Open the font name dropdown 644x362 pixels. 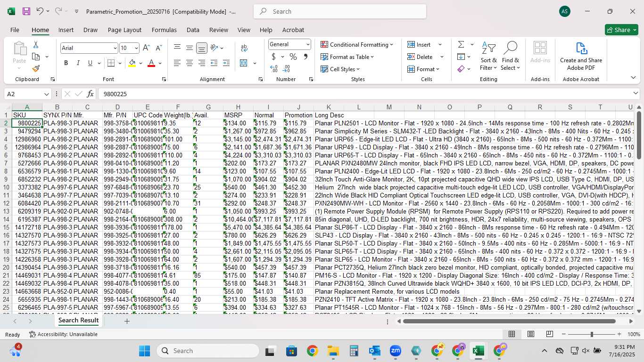coord(115,48)
